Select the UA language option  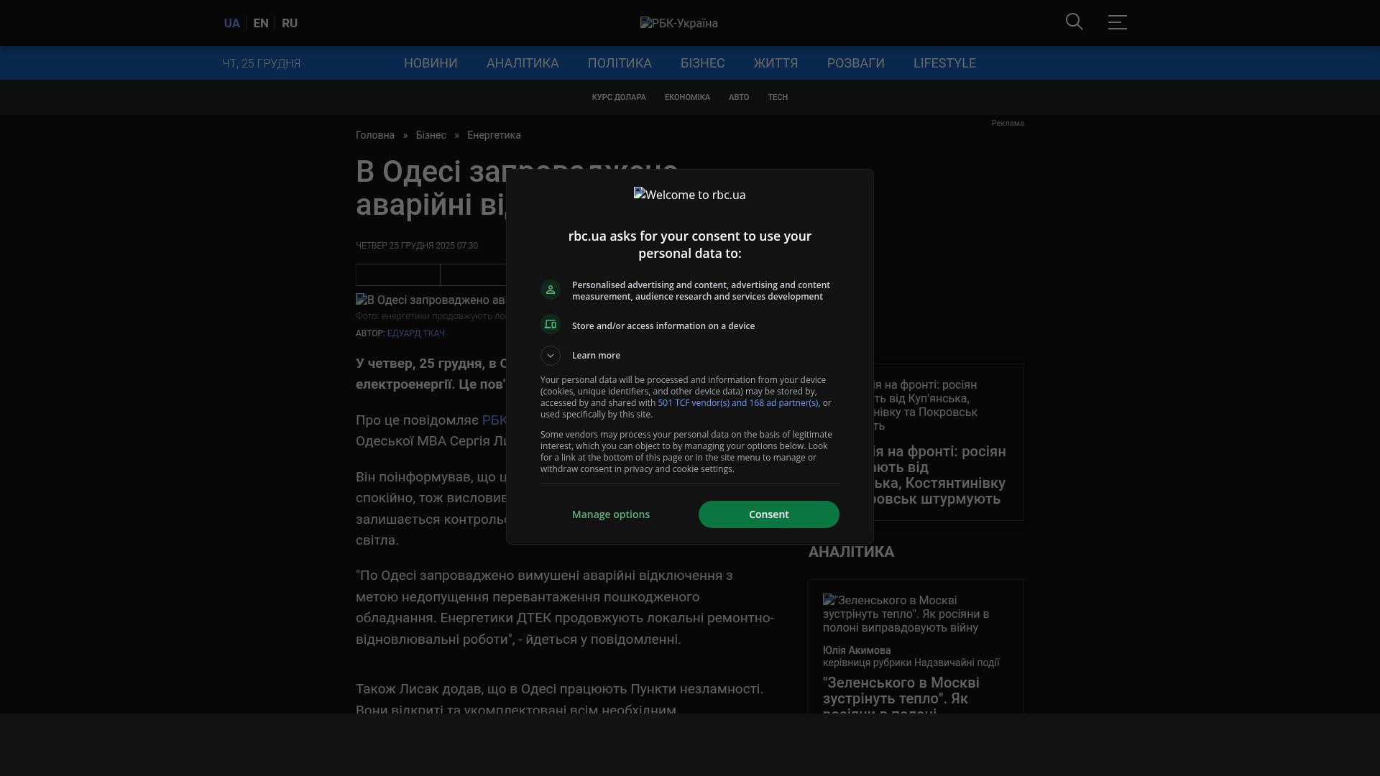231,24
